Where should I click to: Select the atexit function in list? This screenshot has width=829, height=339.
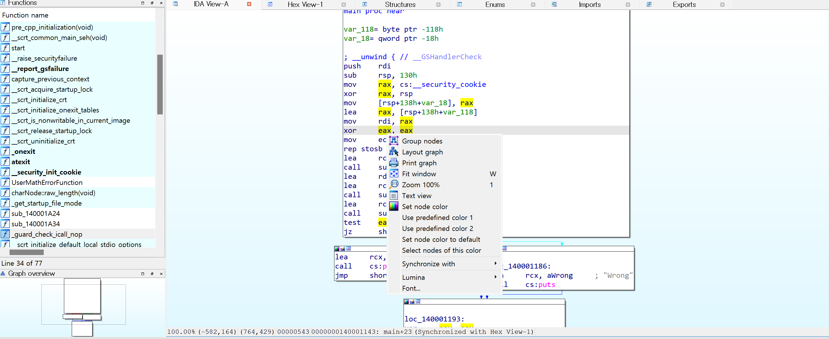click(x=21, y=162)
